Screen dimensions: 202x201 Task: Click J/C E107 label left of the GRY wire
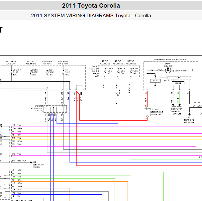coord(37,108)
